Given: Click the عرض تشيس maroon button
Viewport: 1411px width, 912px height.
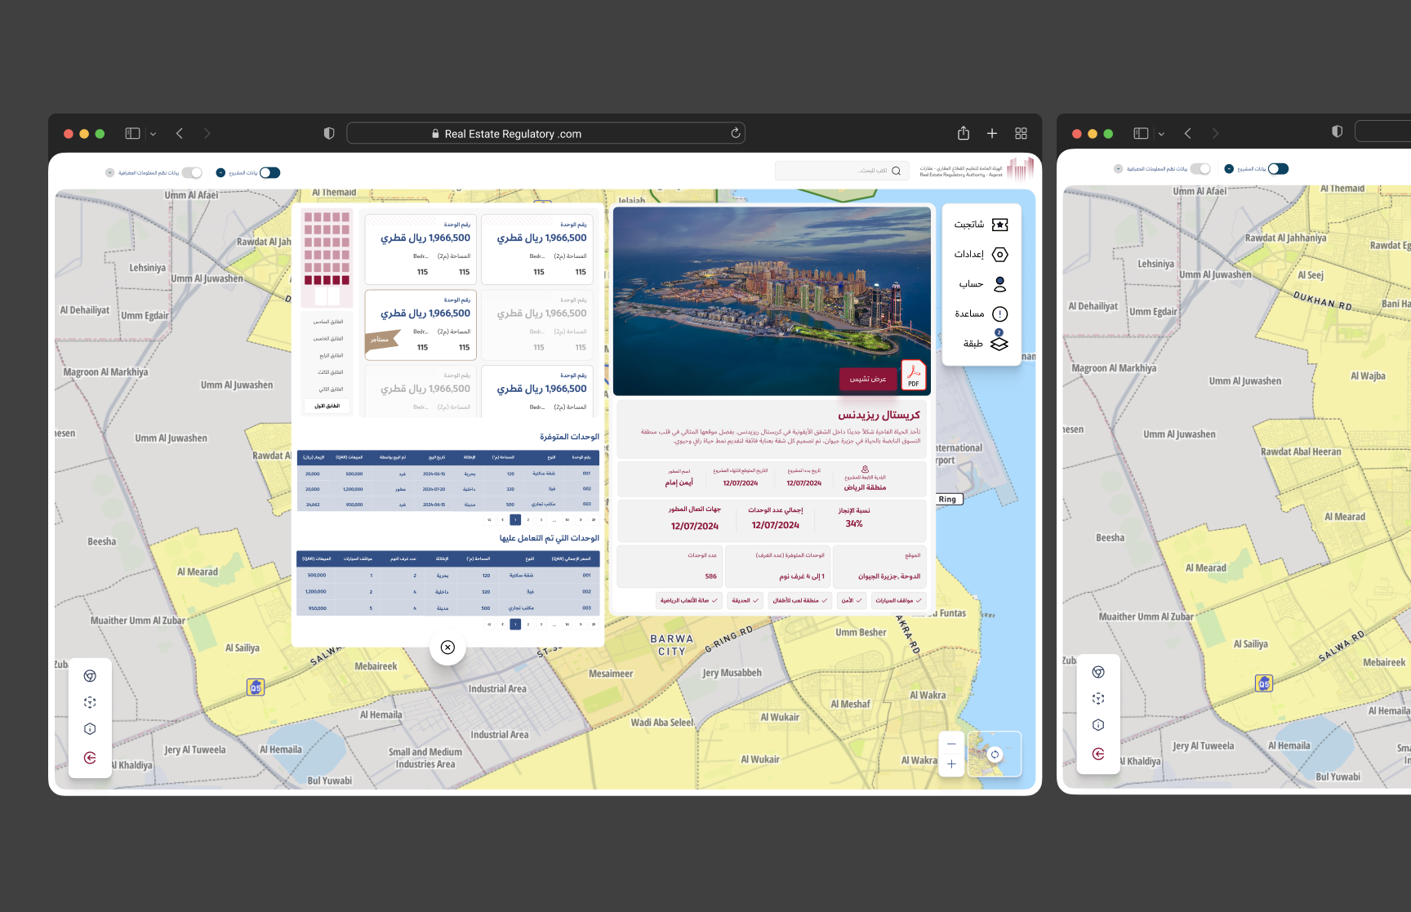Looking at the screenshot, I should (868, 380).
